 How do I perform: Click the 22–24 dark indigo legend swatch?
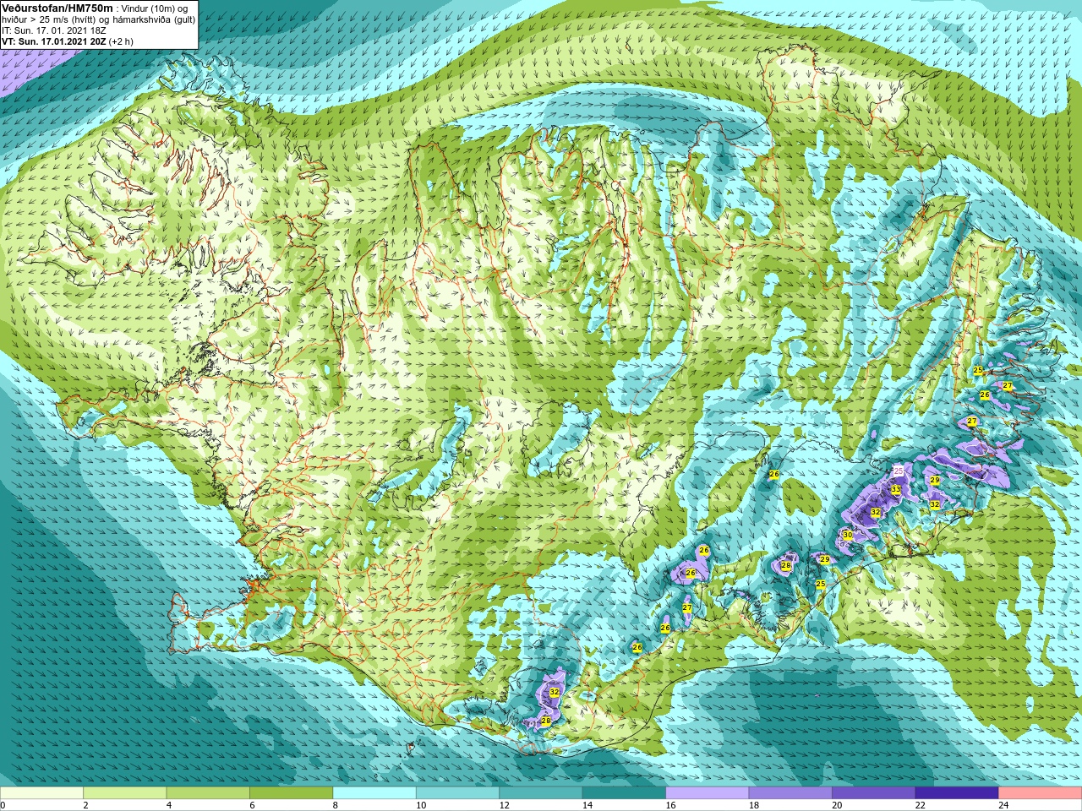pos(957,793)
